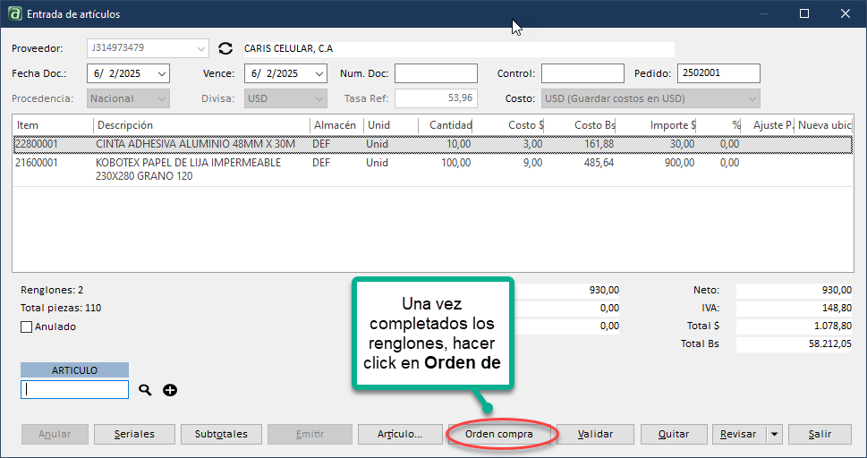
Task: Focus the ARTICULO code input field
Action: click(75, 390)
